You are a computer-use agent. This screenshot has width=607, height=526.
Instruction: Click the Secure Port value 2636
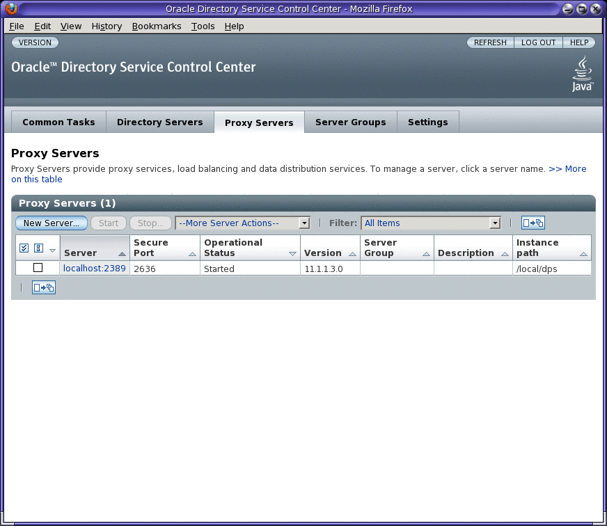pyautogui.click(x=145, y=269)
